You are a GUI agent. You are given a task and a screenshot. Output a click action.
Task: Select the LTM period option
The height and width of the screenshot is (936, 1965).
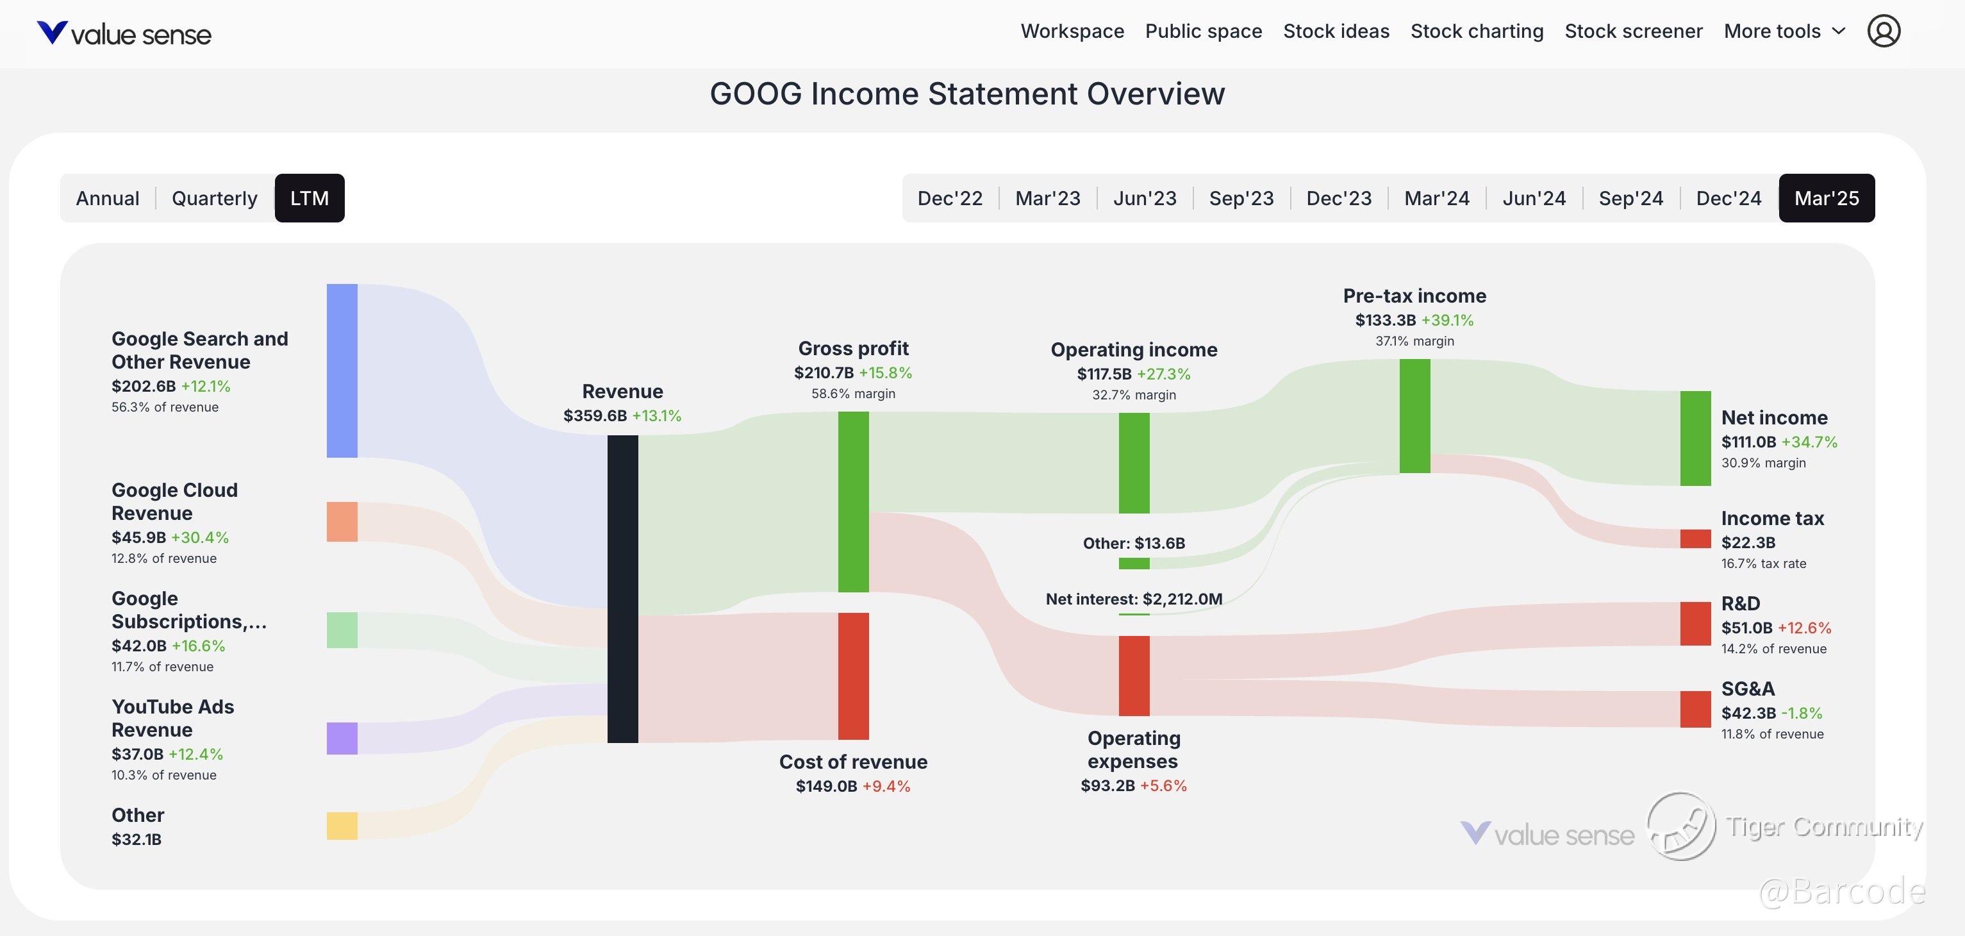tap(309, 198)
